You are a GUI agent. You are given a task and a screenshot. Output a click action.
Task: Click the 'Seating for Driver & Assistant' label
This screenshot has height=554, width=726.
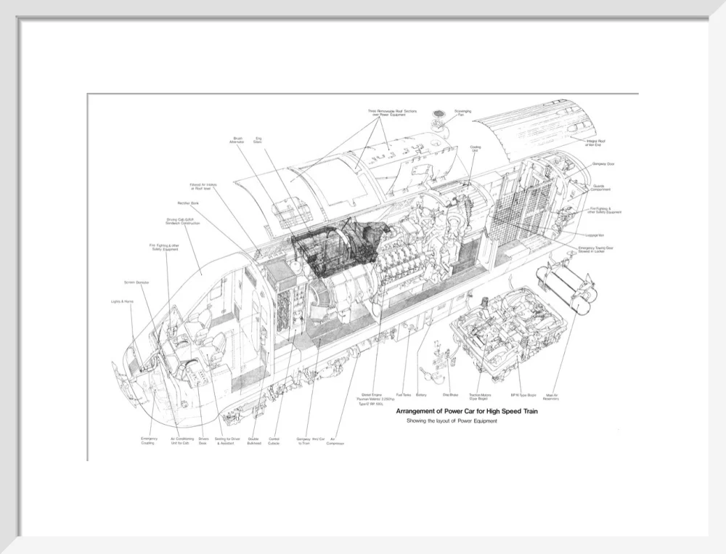[x=227, y=441]
